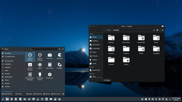Open System Monitor
The image size is (182, 102).
(30, 67)
